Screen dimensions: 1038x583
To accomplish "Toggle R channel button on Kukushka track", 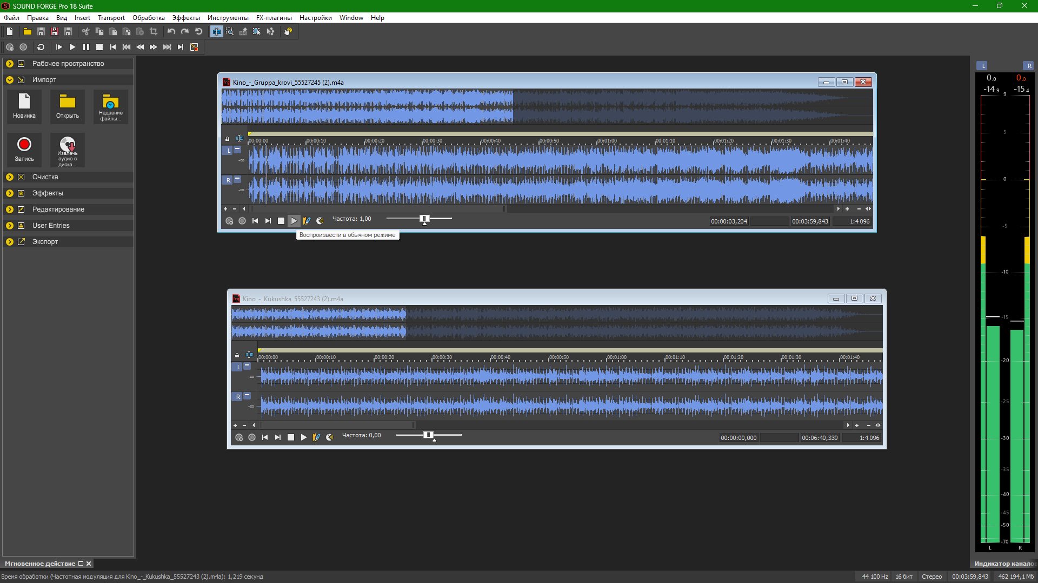I will click(238, 397).
